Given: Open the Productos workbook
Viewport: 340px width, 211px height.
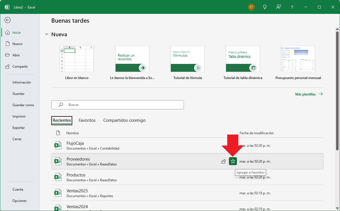Looking at the screenshot, I should [x=187, y=177].
